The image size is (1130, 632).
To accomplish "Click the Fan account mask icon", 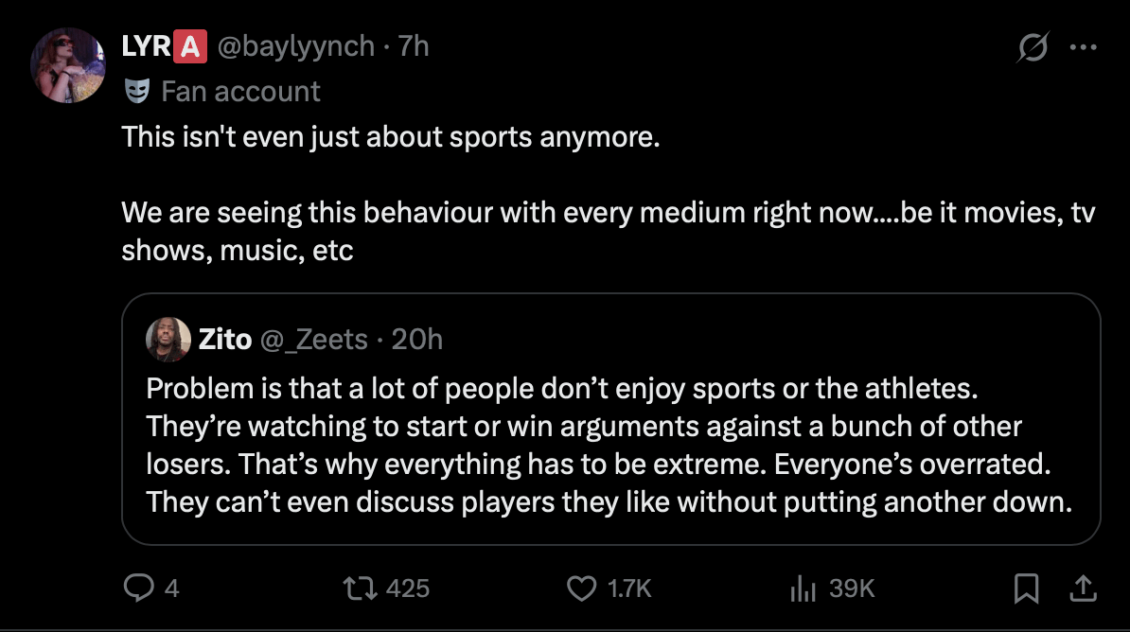I will click(137, 91).
